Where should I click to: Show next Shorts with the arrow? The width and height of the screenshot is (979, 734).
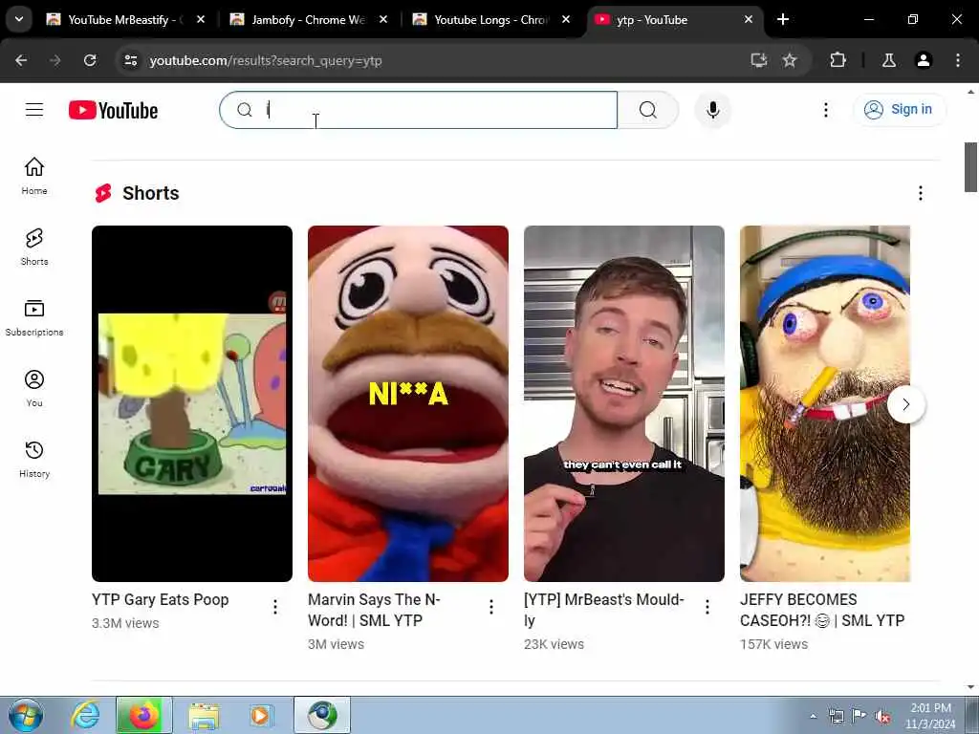(906, 404)
